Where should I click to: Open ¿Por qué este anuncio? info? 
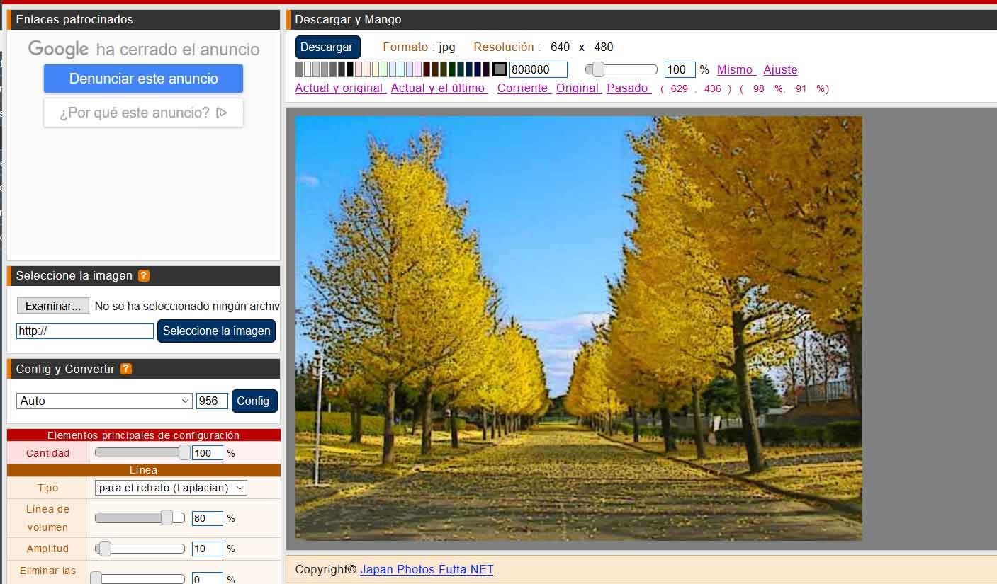(x=143, y=113)
